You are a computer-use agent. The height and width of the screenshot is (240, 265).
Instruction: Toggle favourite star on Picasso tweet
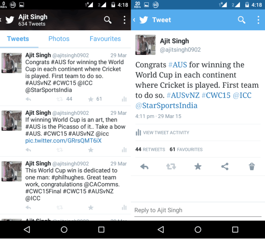point(91,150)
